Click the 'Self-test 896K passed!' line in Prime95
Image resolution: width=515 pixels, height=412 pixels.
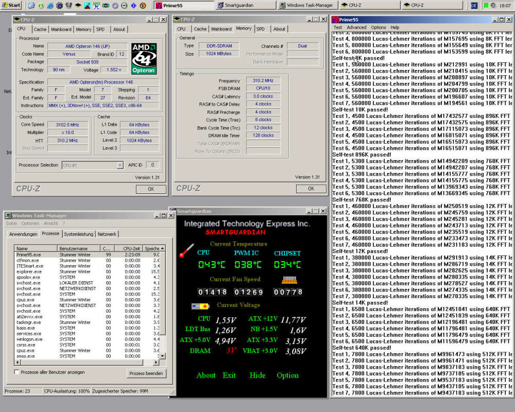(362, 154)
